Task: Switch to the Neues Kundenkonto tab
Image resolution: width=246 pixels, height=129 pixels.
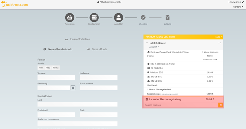Action: pyautogui.click(x=58, y=49)
